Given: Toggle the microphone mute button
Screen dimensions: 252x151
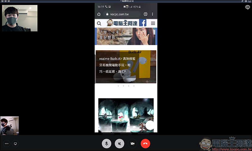Looking at the screenshot, I should pos(106,143).
